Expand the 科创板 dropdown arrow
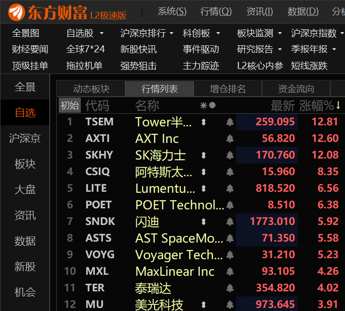Image resolution: width=345 pixels, height=311 pixels. click(x=218, y=34)
